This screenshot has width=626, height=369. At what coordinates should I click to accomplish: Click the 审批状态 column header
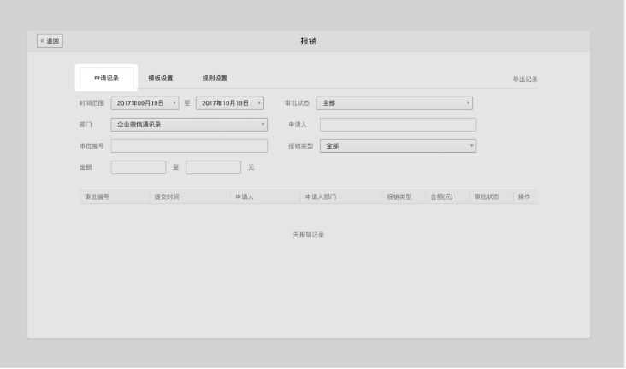point(487,197)
